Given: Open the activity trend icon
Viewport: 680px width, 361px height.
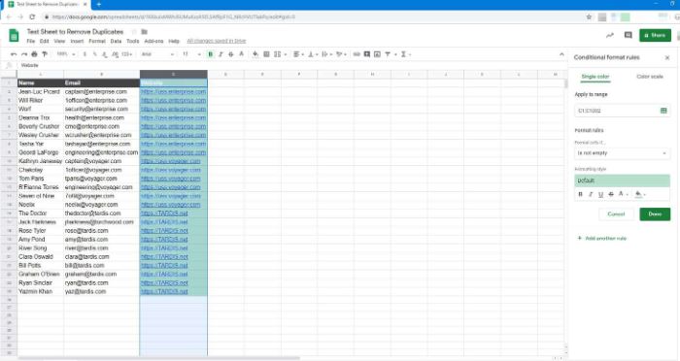Looking at the screenshot, I should 610,35.
